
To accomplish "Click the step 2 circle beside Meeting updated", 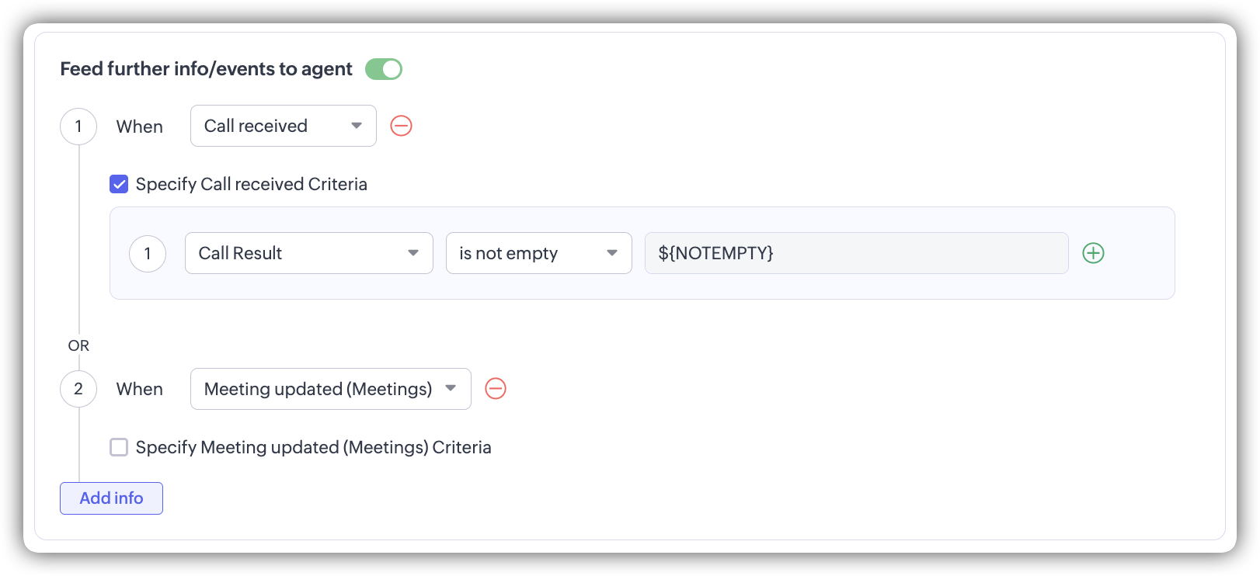I will click(78, 389).
